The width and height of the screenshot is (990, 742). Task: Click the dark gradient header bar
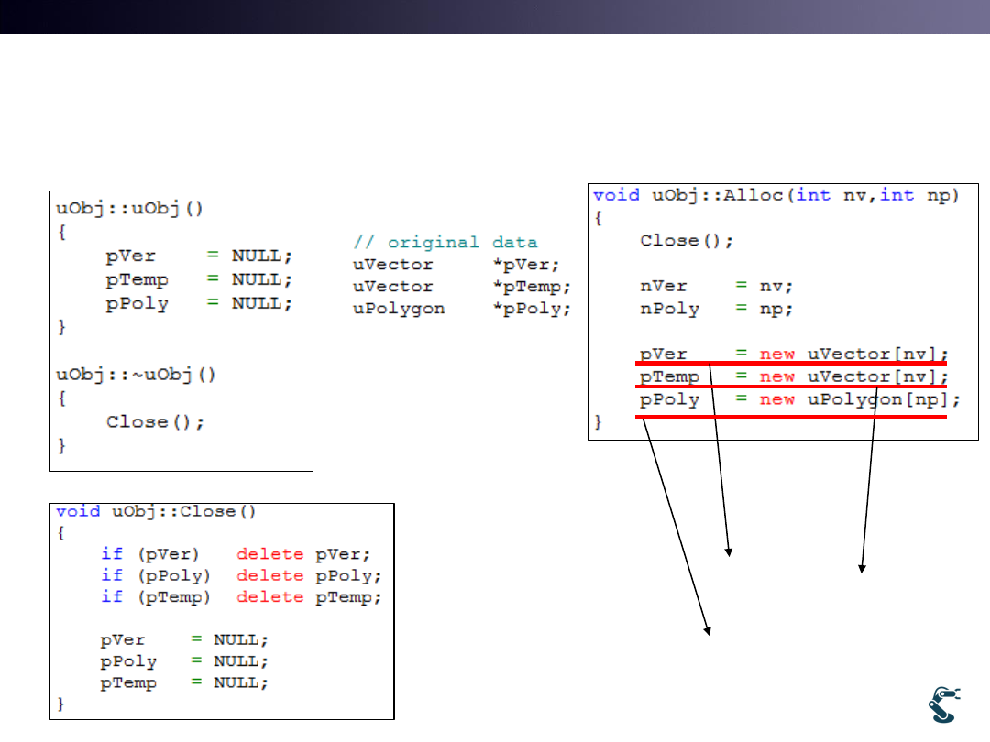coord(495,16)
